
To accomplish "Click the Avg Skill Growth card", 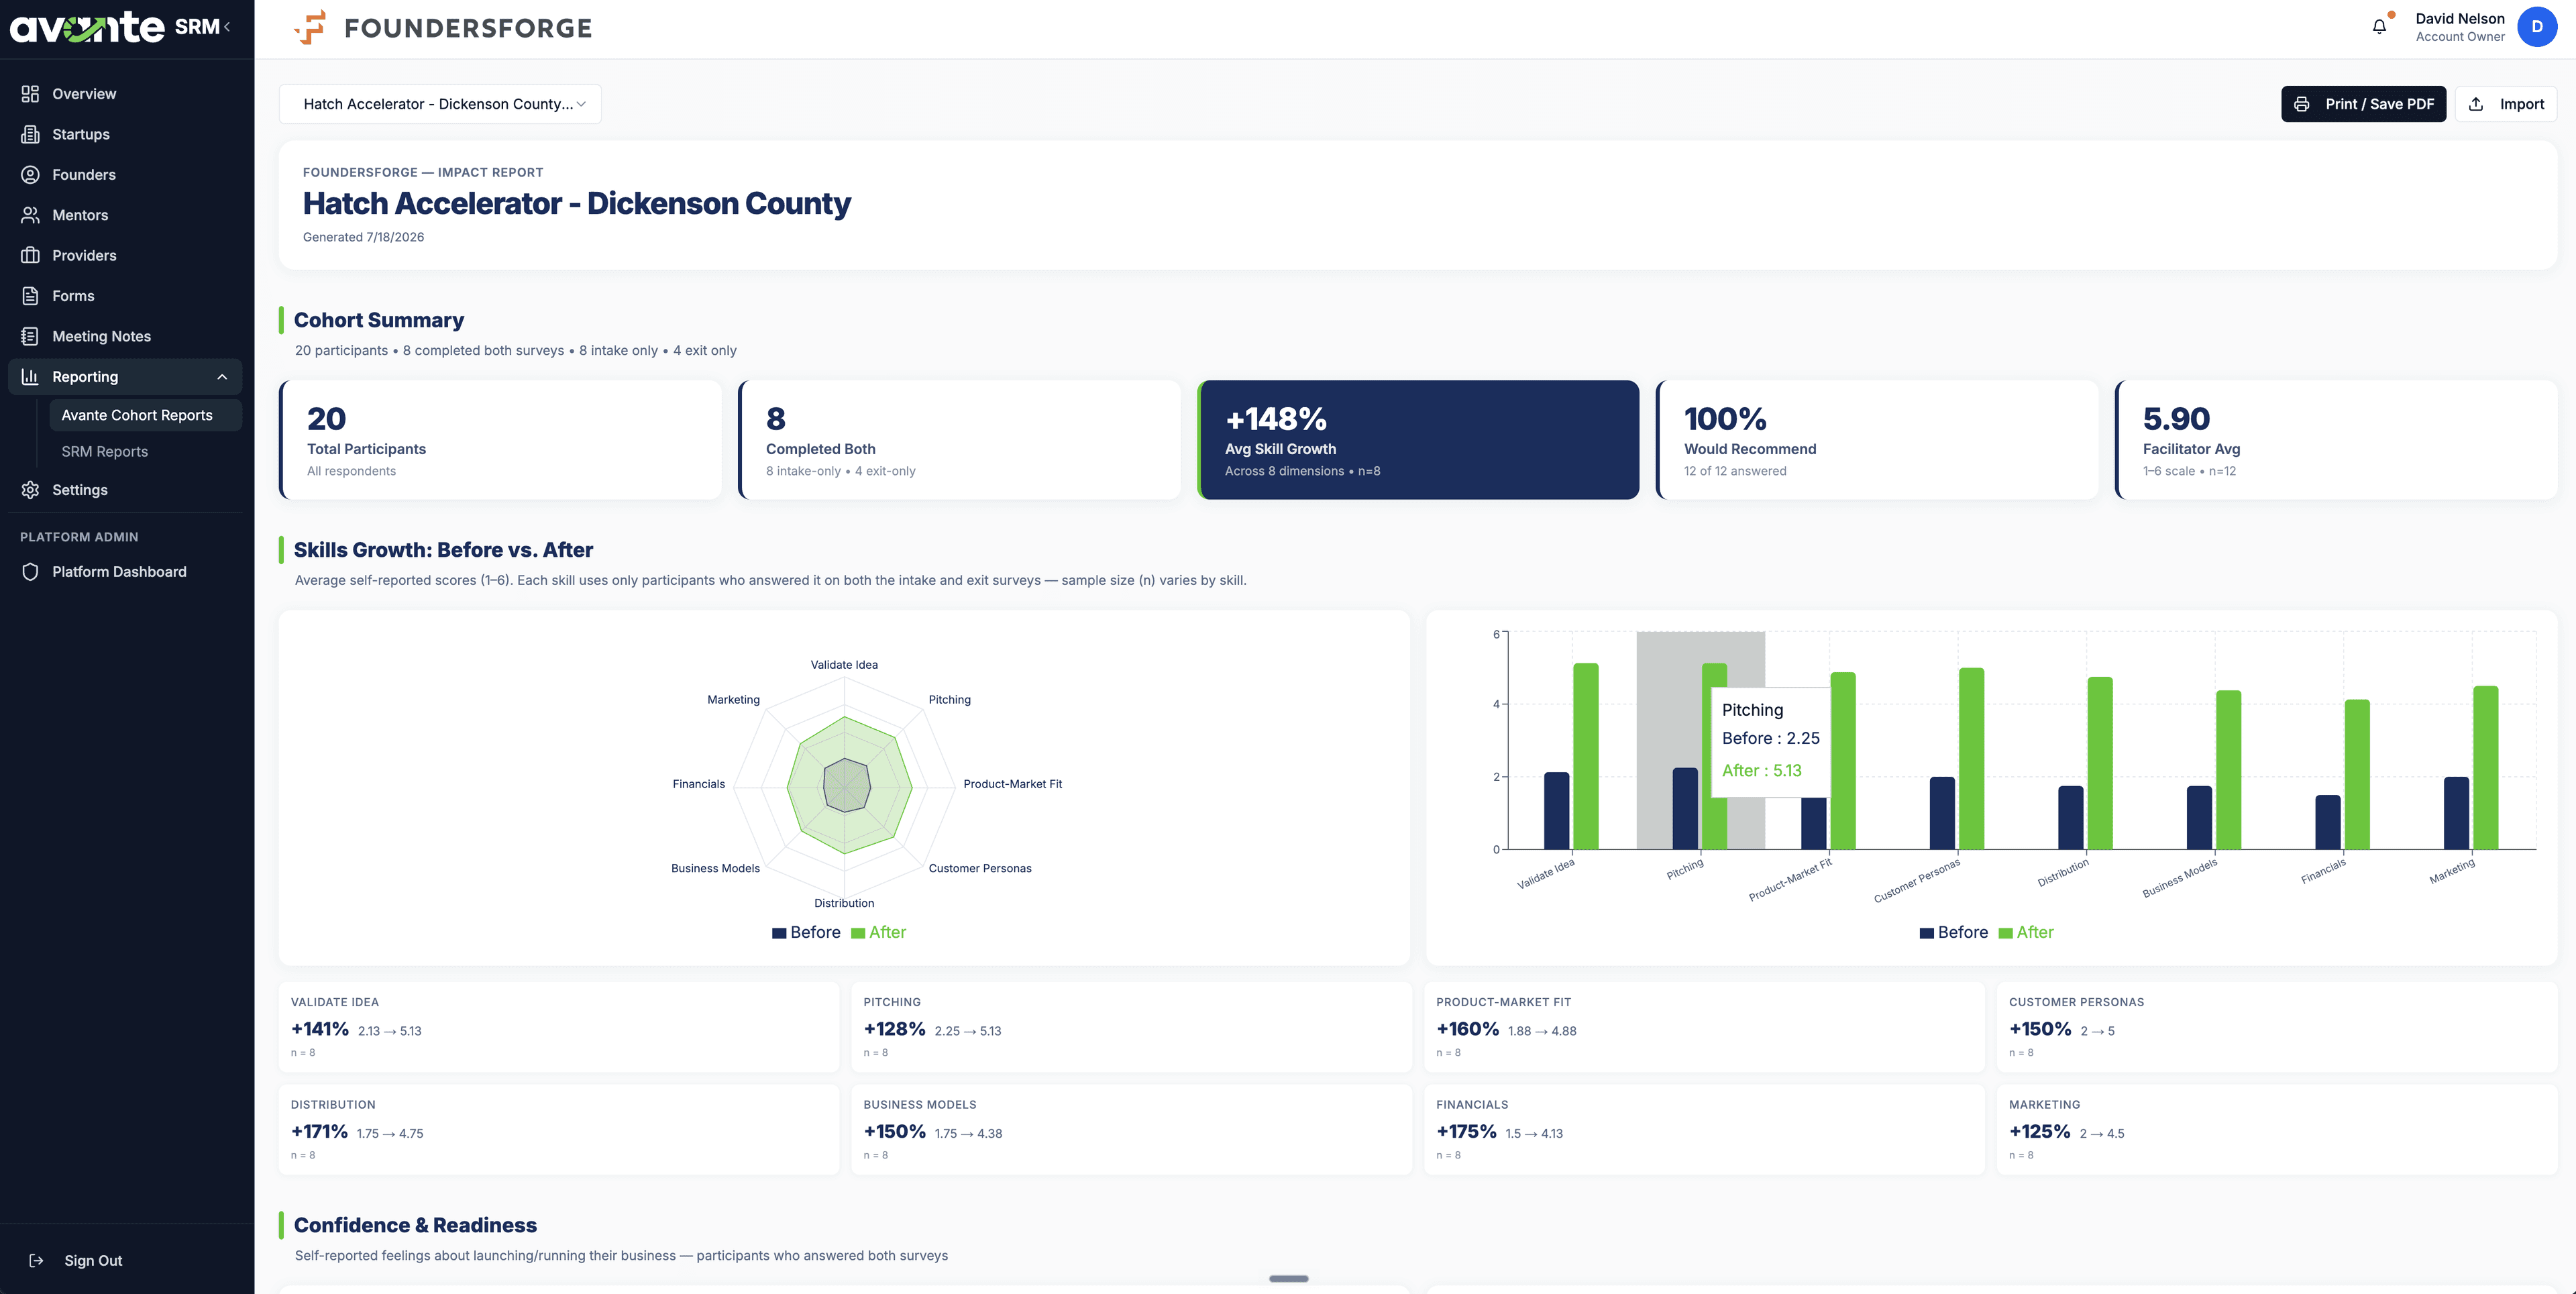I will pos(1418,440).
